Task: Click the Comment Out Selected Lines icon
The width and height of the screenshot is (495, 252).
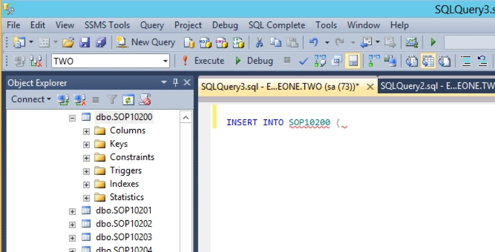Action: pos(466,61)
